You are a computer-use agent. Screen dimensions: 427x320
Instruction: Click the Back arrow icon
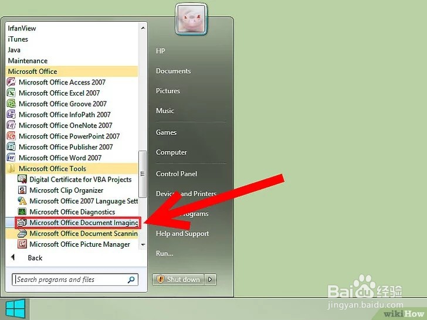point(12,257)
